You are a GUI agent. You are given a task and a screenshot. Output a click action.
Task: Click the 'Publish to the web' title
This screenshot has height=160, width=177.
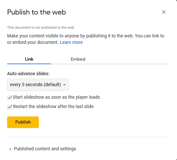pyautogui.click(x=37, y=12)
